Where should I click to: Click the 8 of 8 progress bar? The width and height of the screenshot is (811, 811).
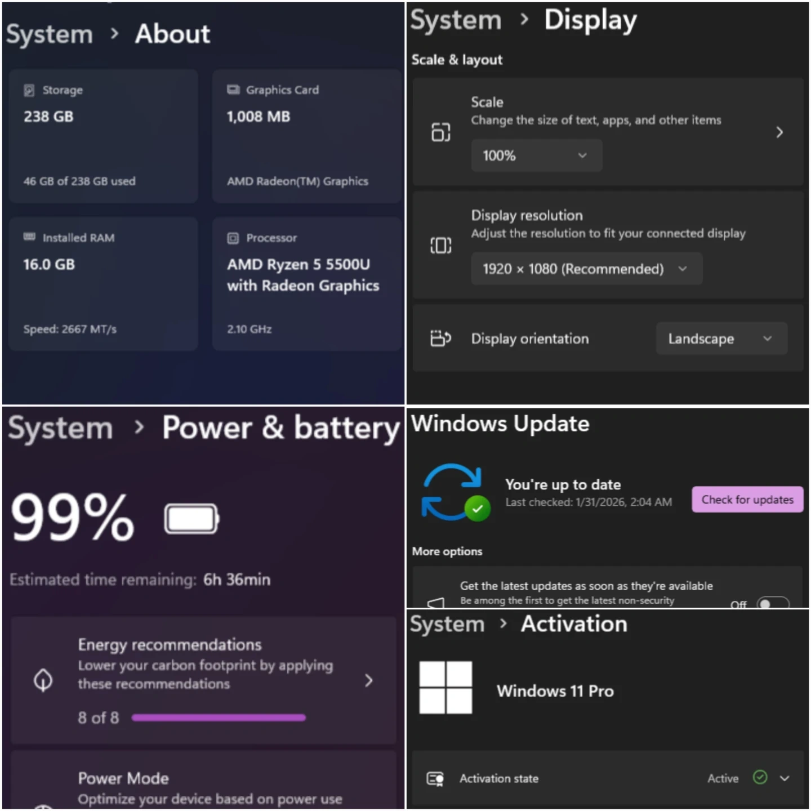(x=219, y=718)
